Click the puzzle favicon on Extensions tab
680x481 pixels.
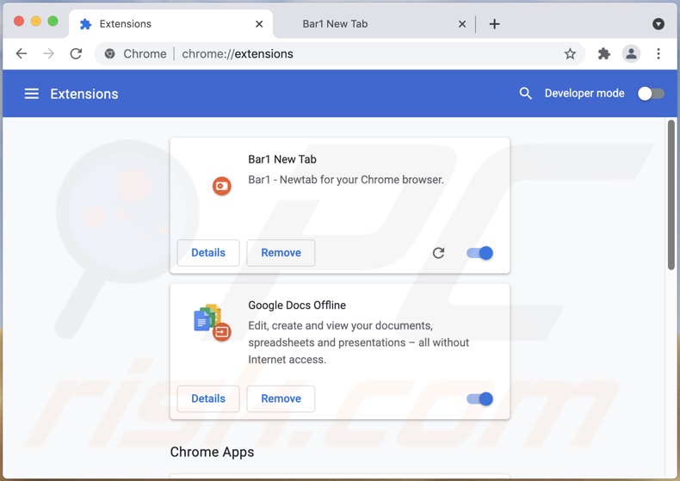click(x=85, y=24)
